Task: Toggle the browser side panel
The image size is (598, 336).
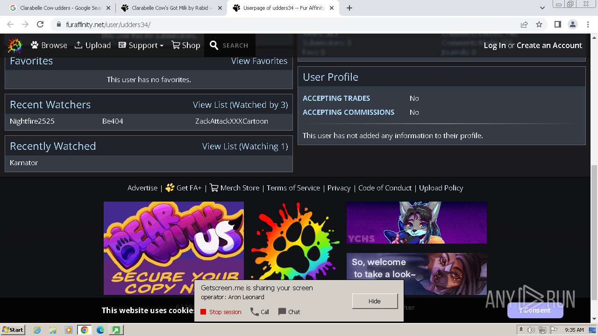Action: click(x=557, y=24)
